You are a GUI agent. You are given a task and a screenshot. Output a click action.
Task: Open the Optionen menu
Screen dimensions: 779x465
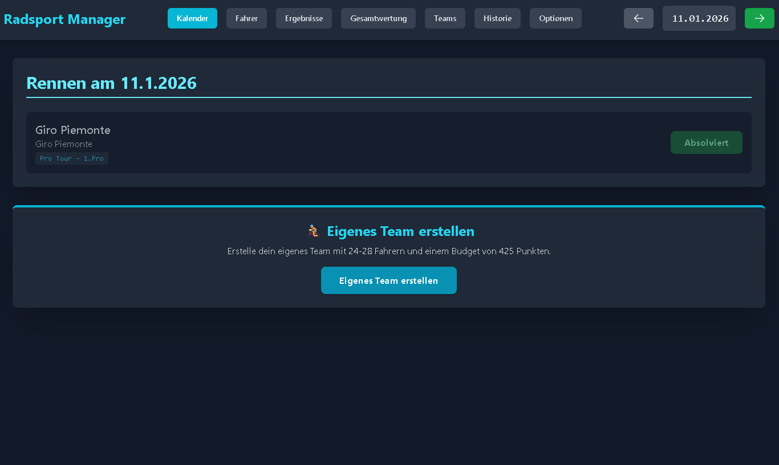555,18
